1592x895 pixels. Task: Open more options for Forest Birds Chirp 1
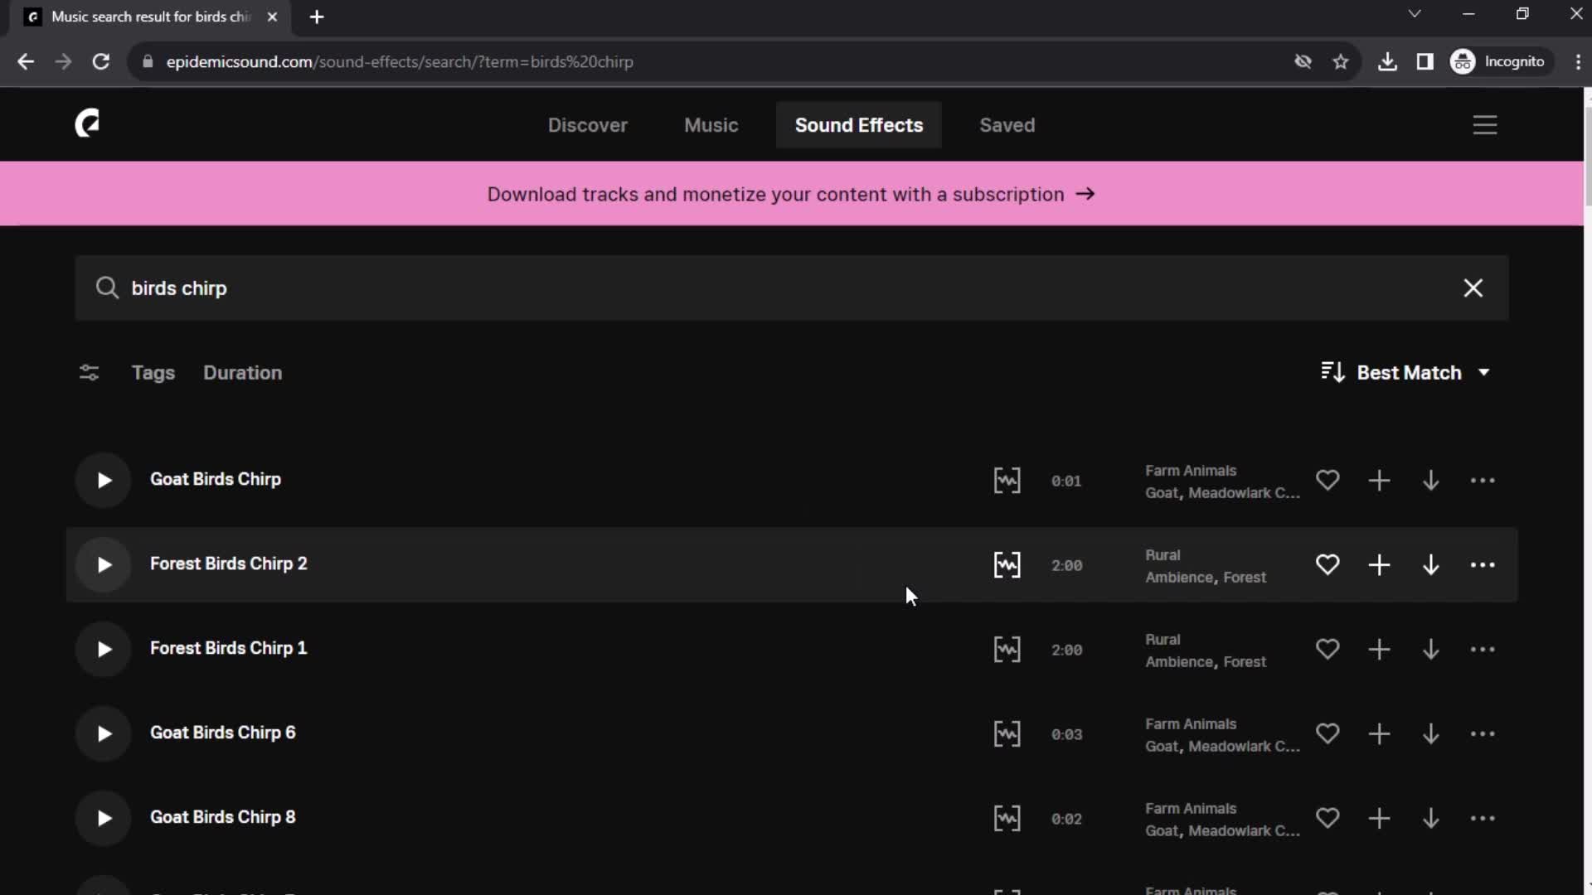(1483, 650)
